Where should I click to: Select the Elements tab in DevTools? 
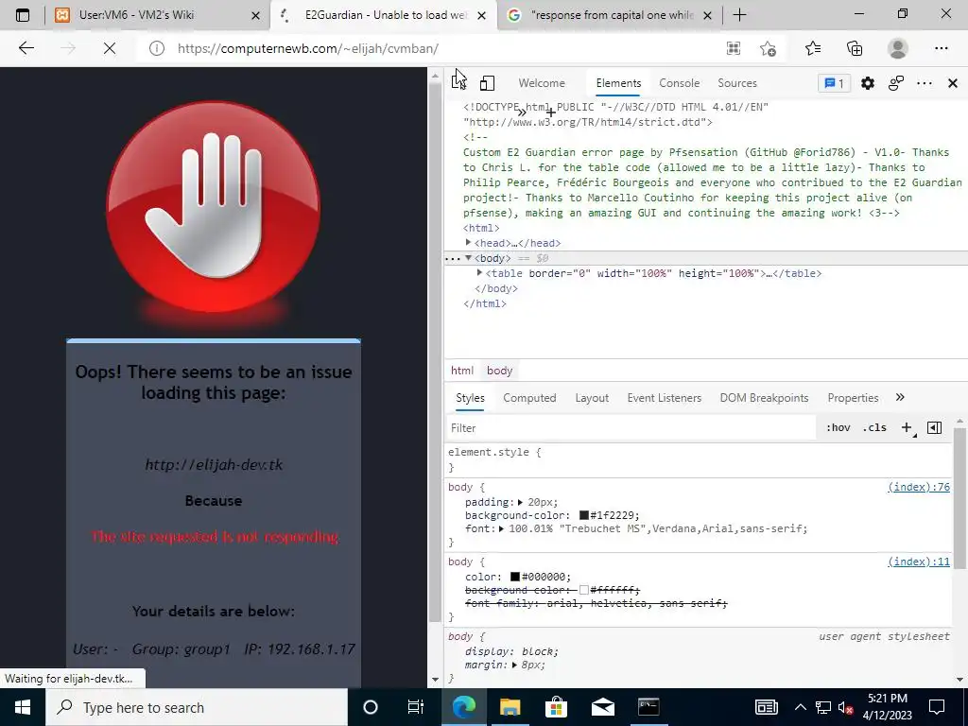pyautogui.click(x=618, y=83)
